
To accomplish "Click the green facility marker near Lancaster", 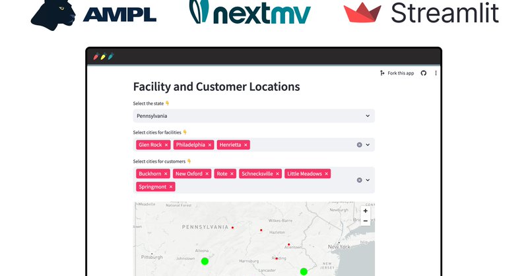I will pos(304,271).
